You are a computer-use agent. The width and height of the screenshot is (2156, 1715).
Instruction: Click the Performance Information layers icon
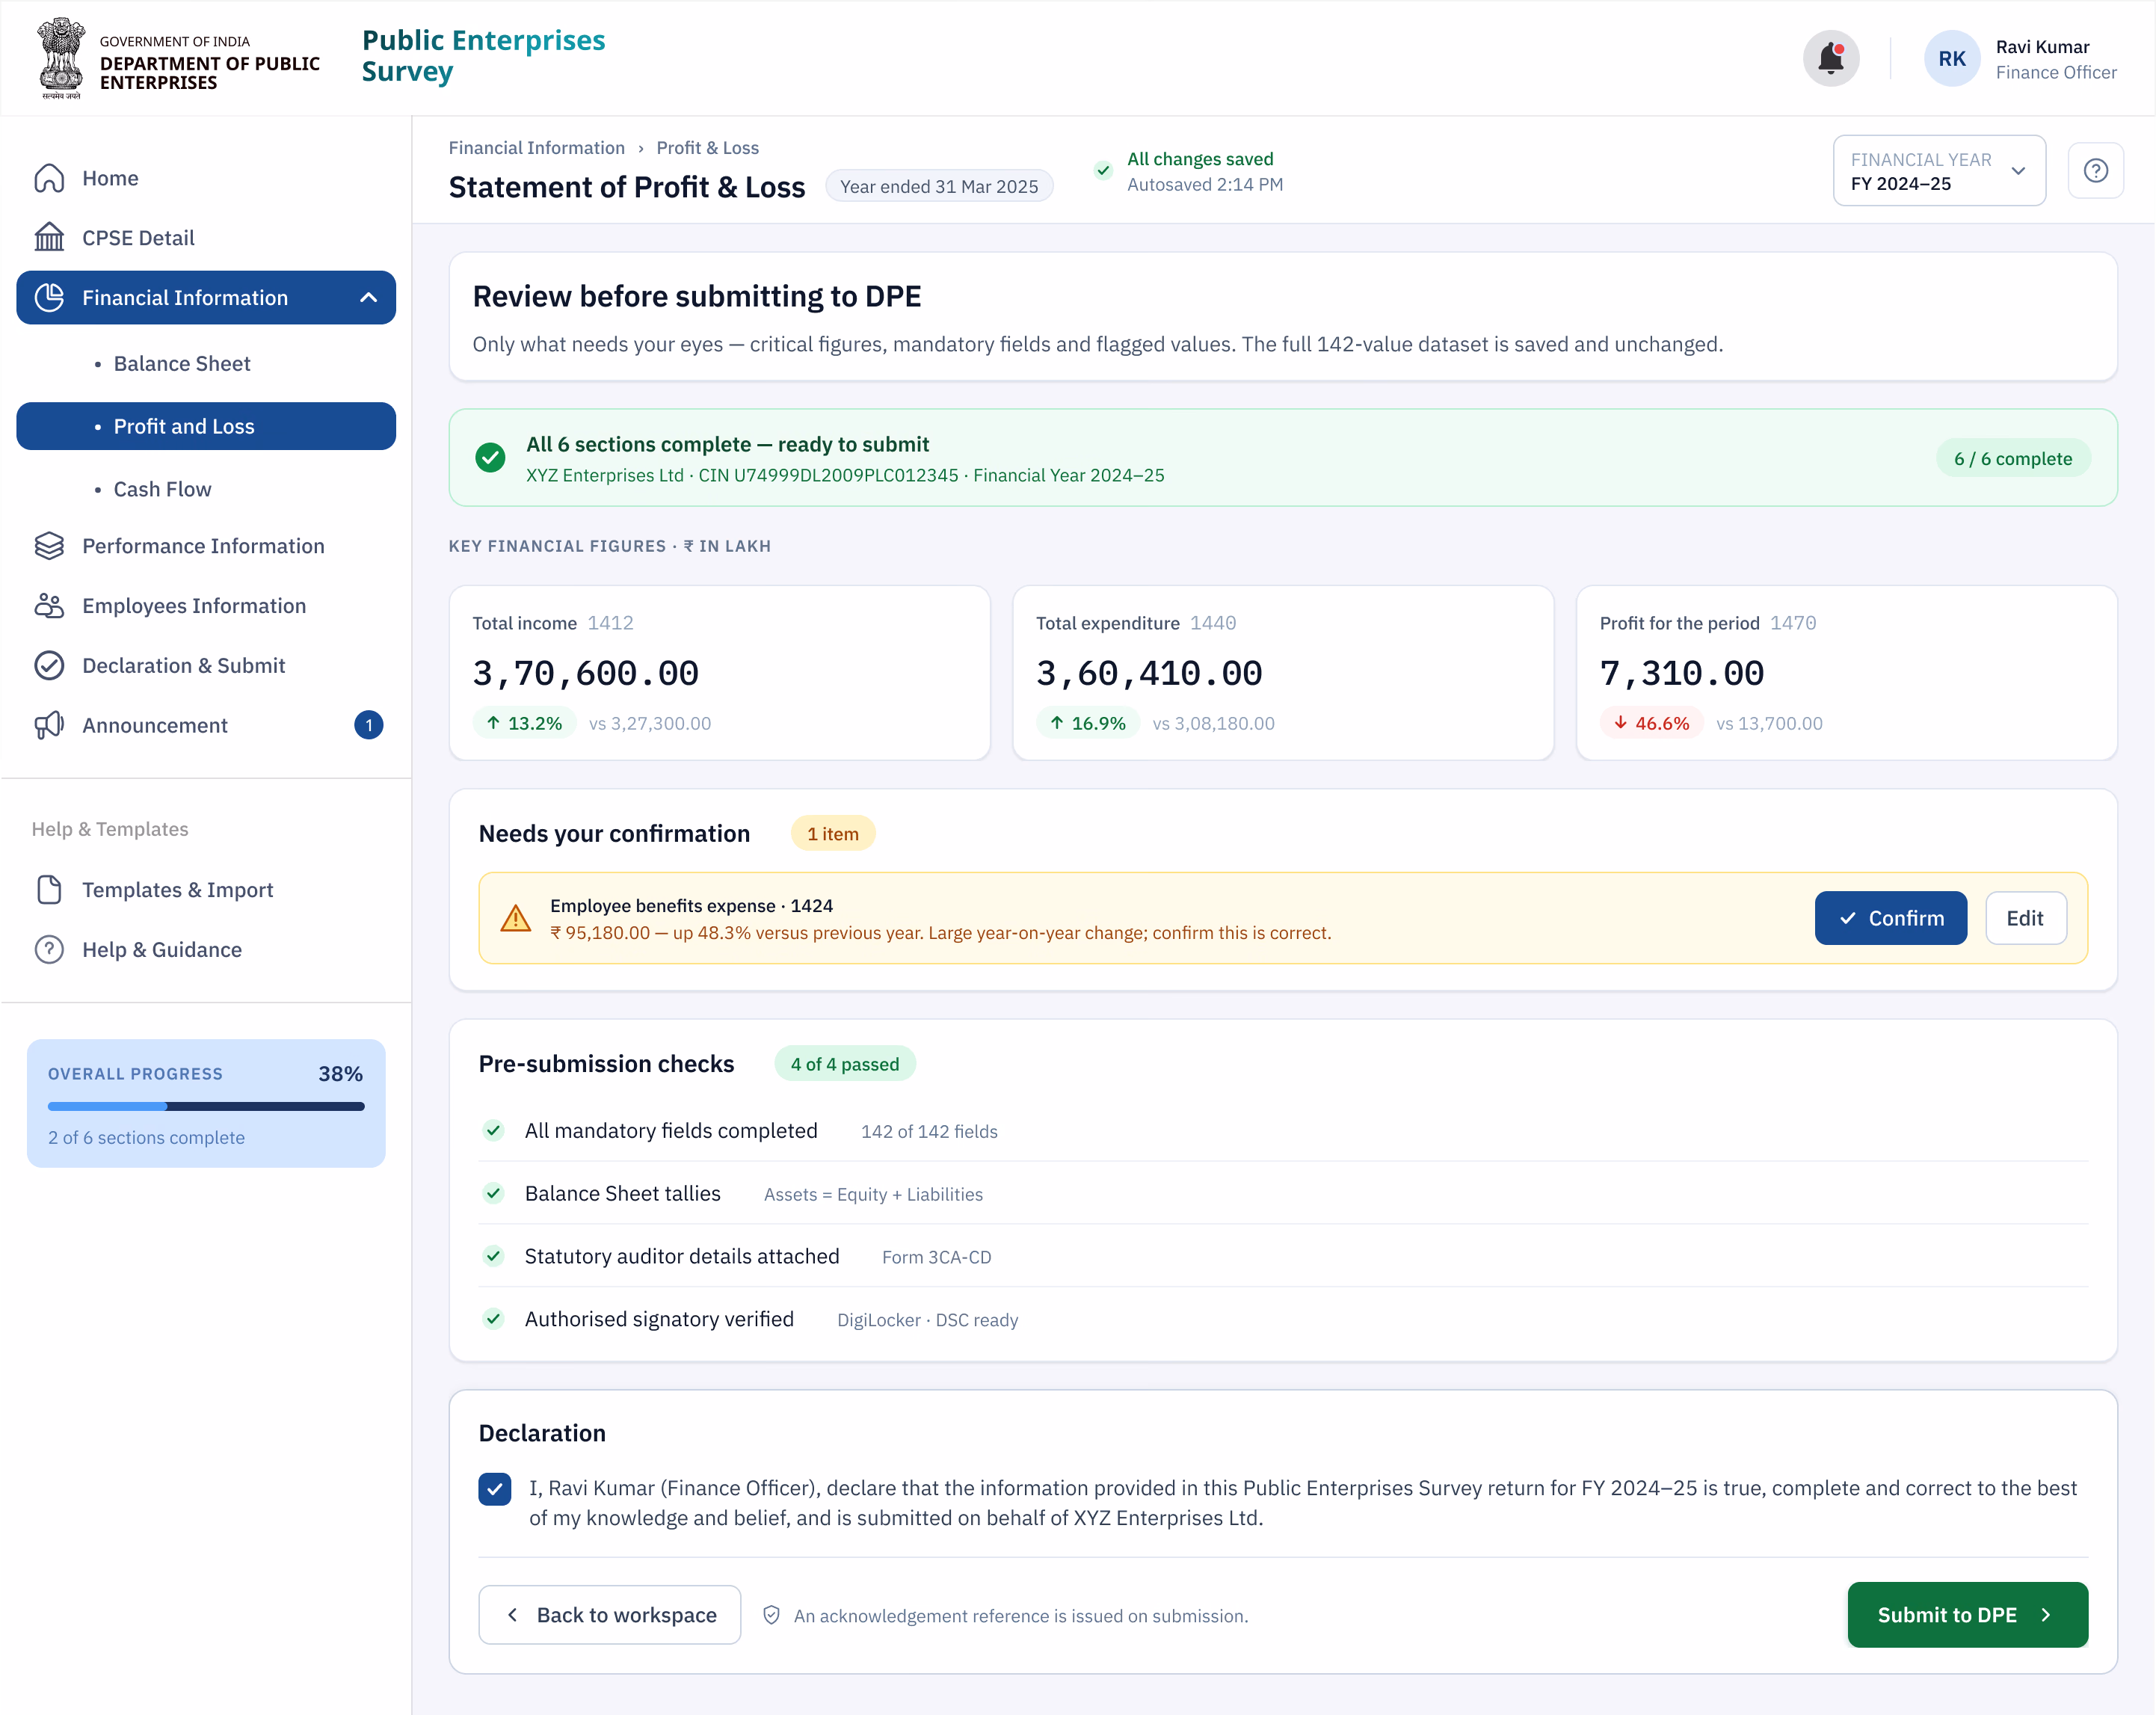[49, 546]
